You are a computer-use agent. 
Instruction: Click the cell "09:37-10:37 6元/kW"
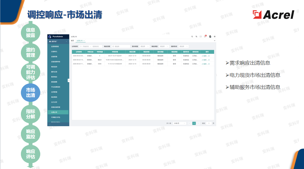pyautogui.click(x=115, y=56)
